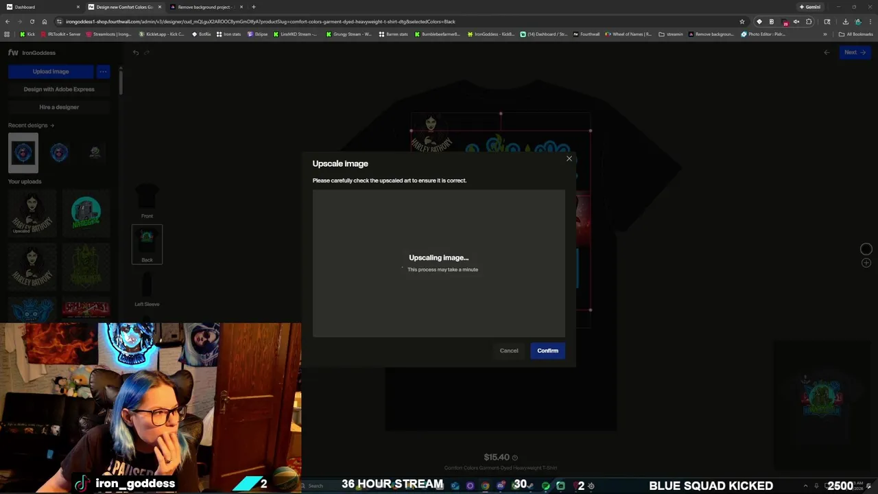Click the address bar URL

(x=261, y=21)
